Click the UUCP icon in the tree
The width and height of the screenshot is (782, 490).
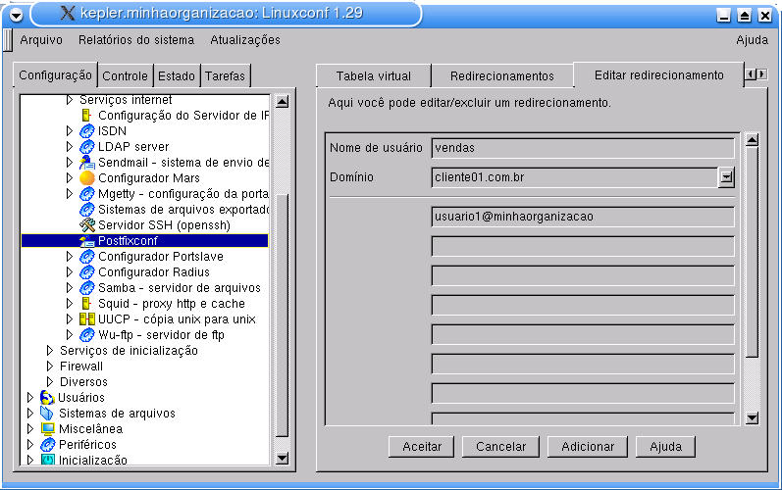tap(86, 319)
